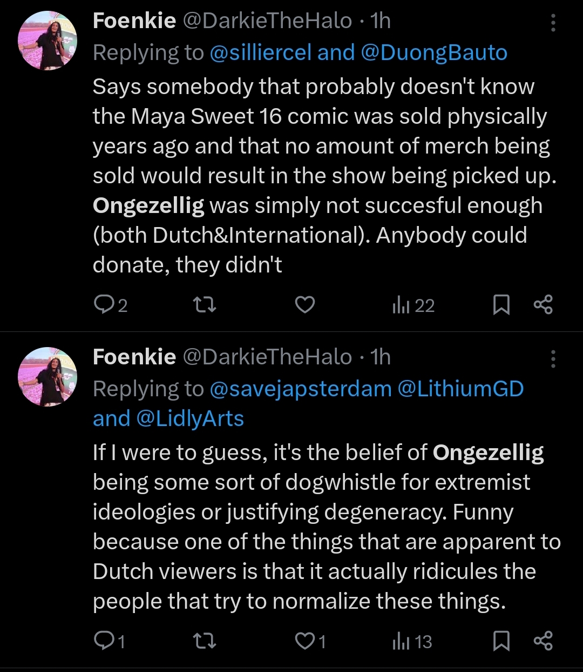This screenshot has height=672, width=583.
Task: Open the @LidlyArts profile mention
Action: [x=190, y=419]
